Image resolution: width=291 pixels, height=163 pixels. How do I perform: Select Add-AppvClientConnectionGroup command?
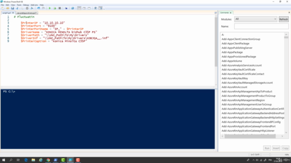point(241,39)
